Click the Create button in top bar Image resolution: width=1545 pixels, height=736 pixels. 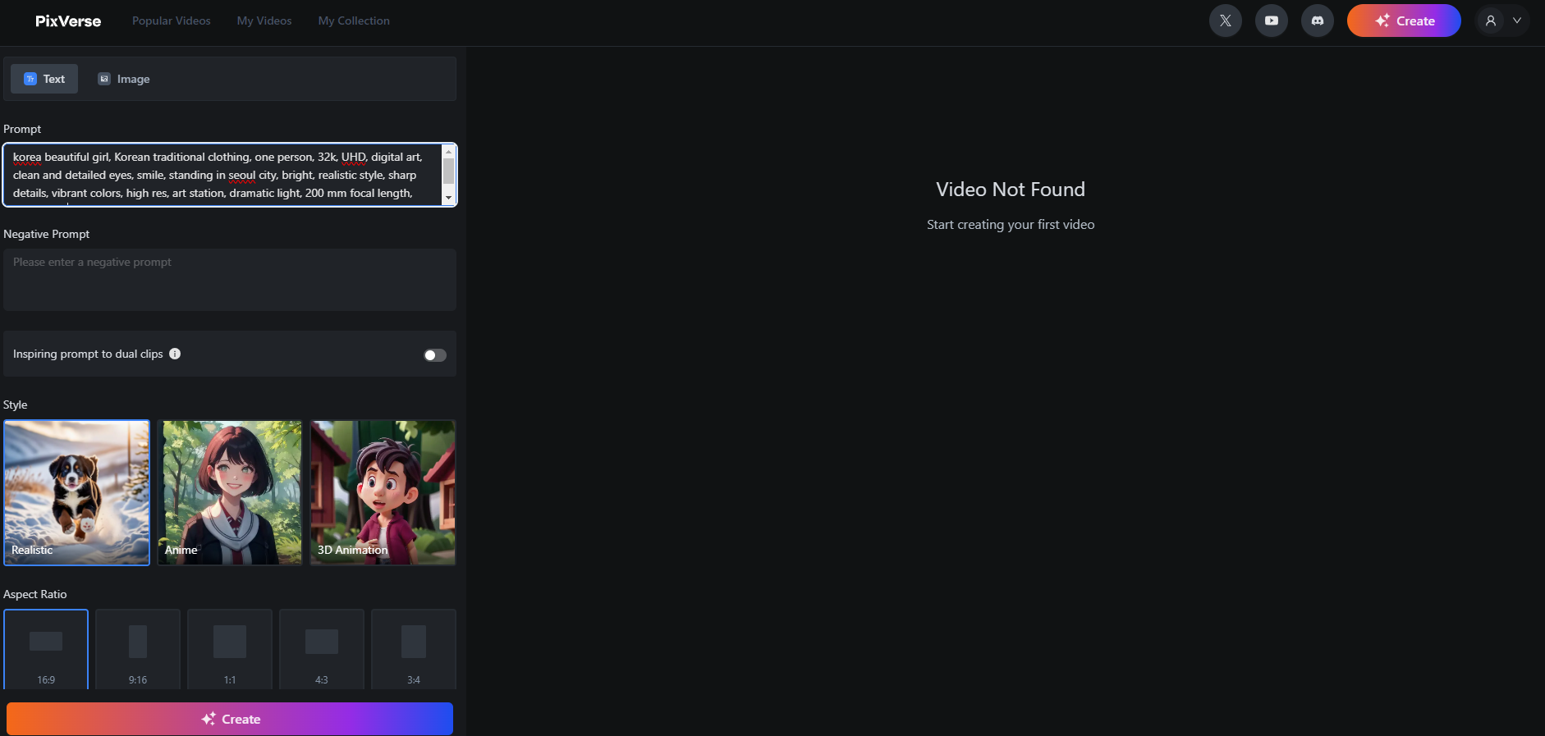pos(1404,21)
